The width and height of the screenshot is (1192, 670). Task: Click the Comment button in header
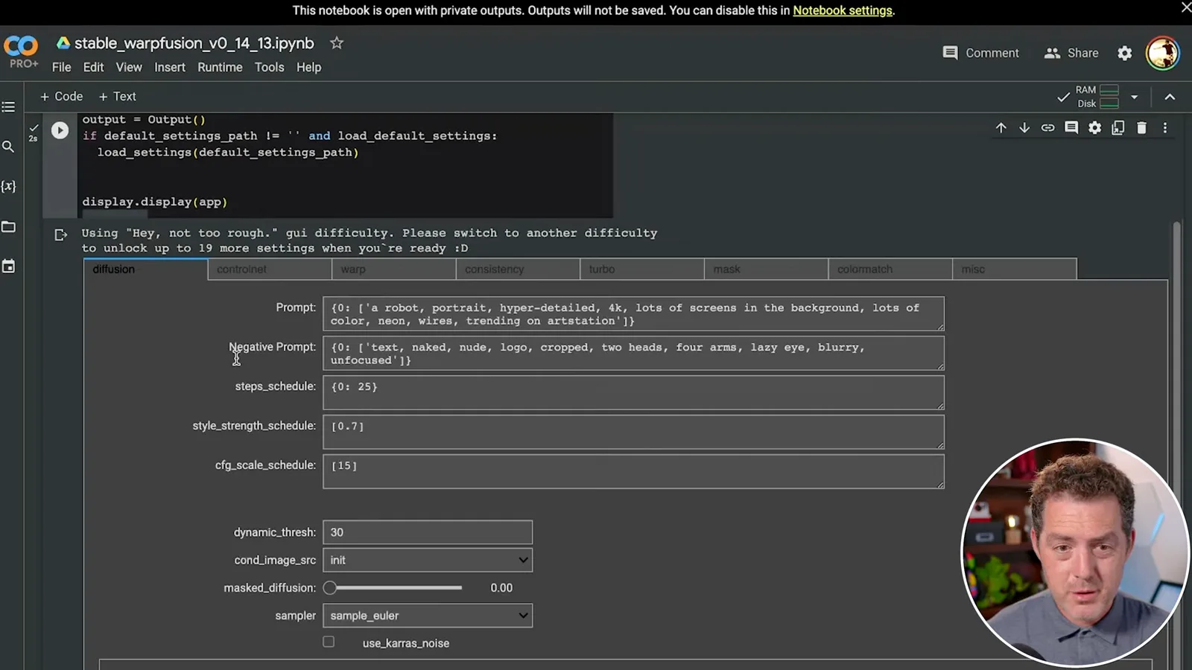[x=980, y=53]
